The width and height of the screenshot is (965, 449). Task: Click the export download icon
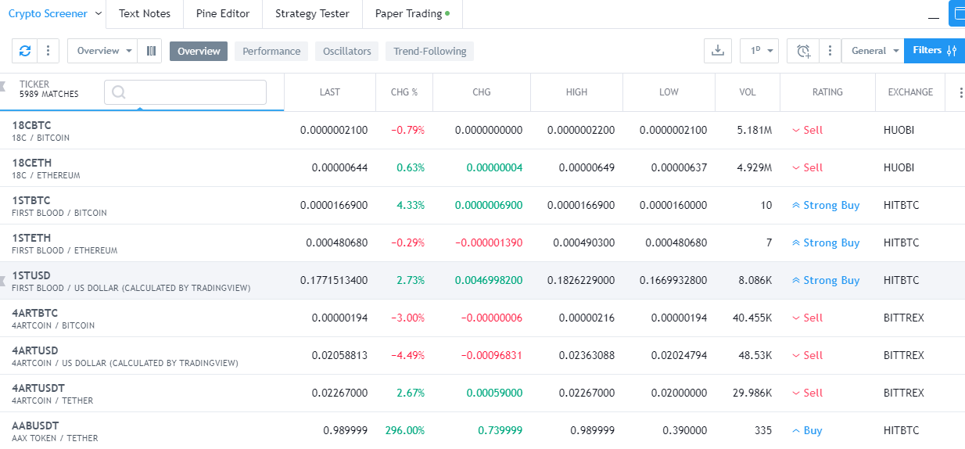(x=717, y=51)
